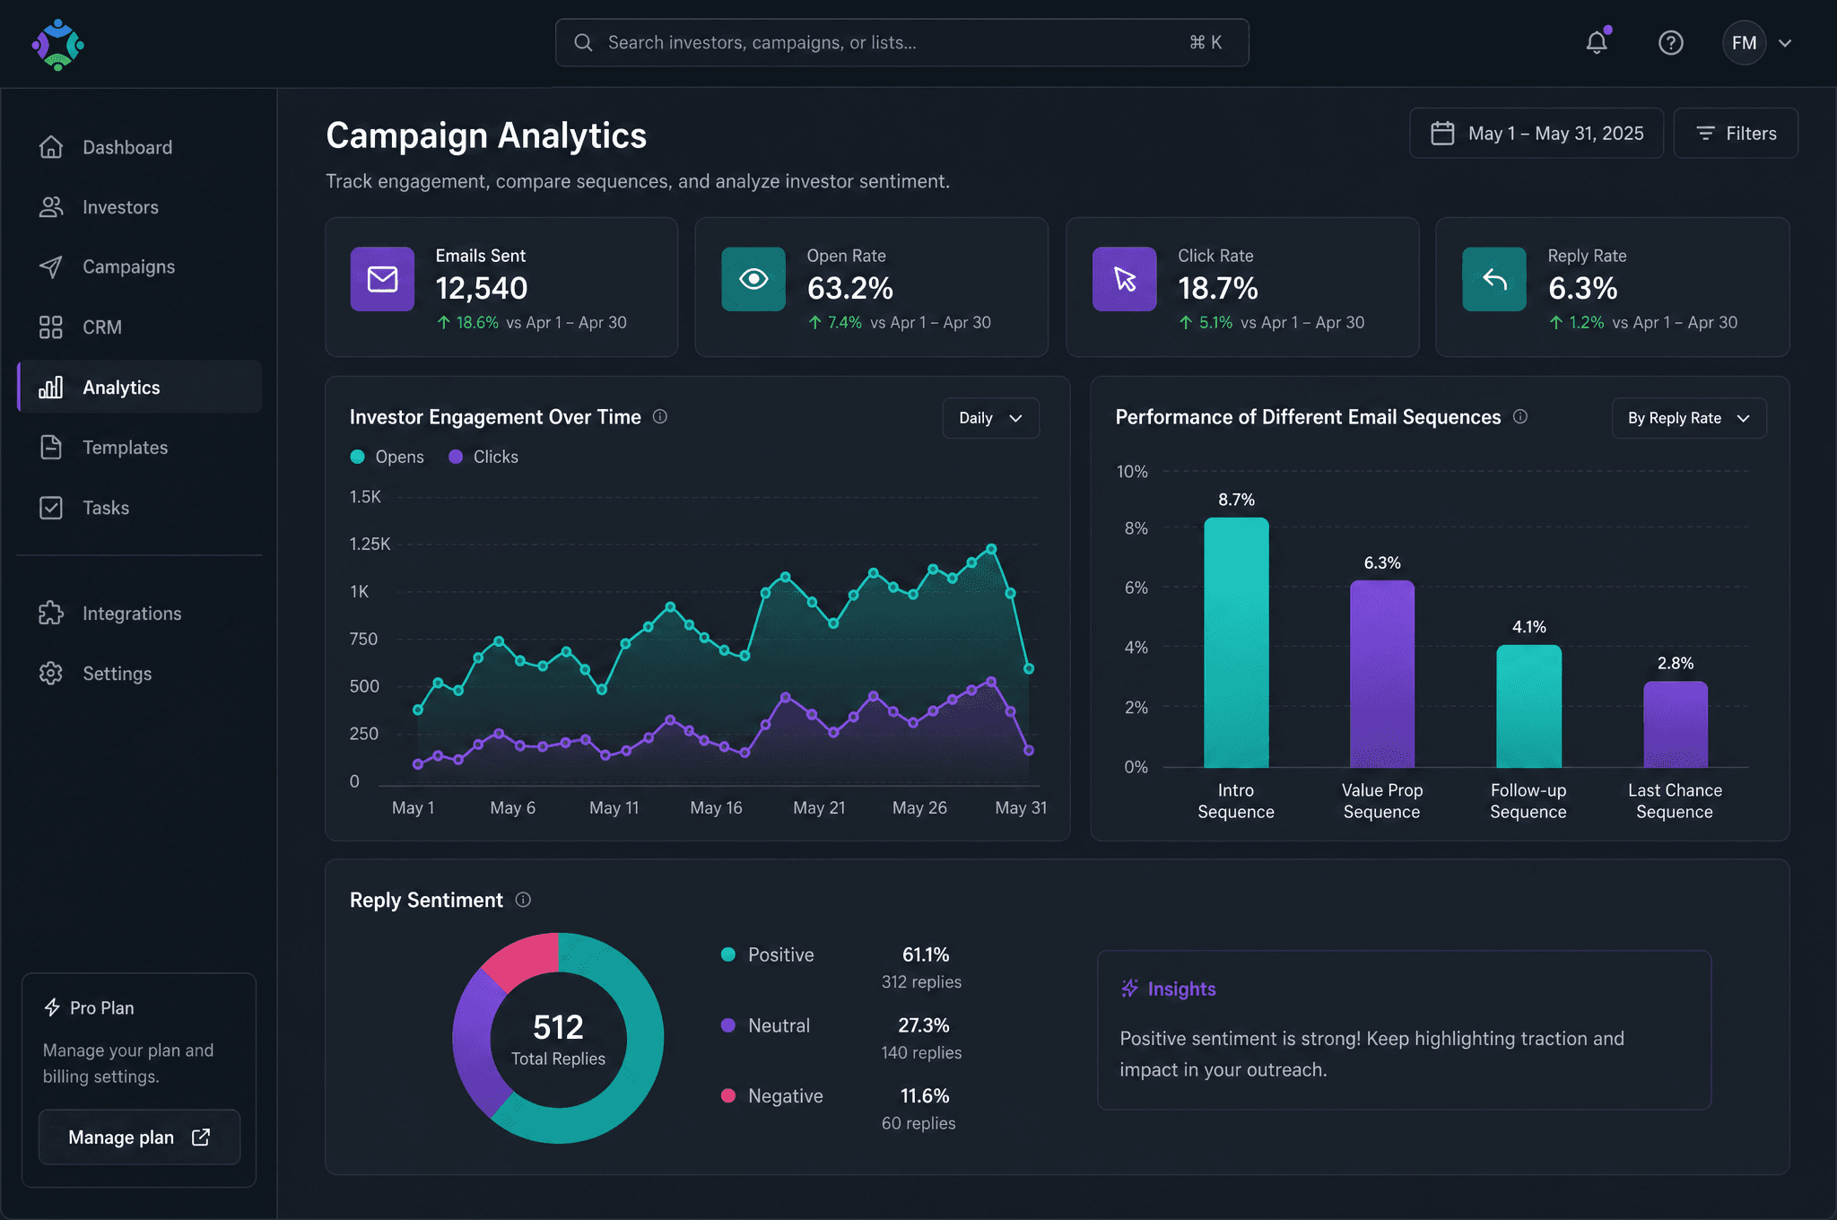The width and height of the screenshot is (1837, 1220).
Task: Focus the investor search field
Action: (x=901, y=42)
